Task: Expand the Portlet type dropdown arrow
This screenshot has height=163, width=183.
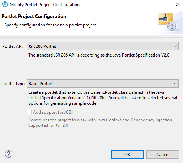Action: [x=175, y=84]
